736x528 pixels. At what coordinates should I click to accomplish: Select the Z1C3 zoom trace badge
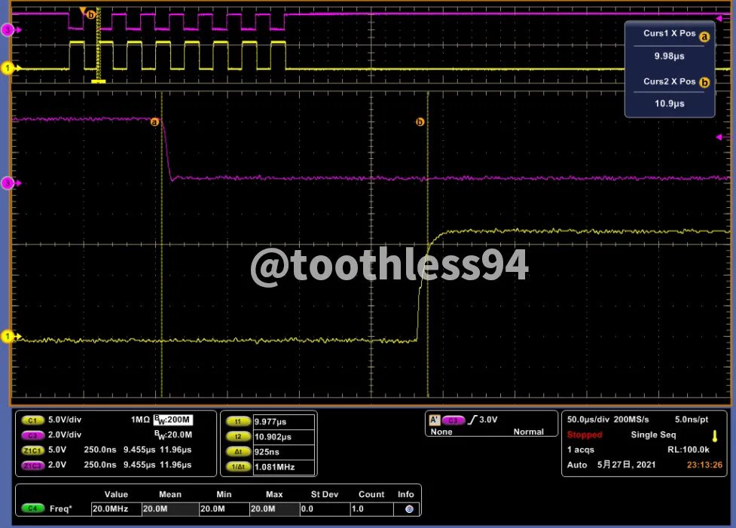pyautogui.click(x=32, y=465)
